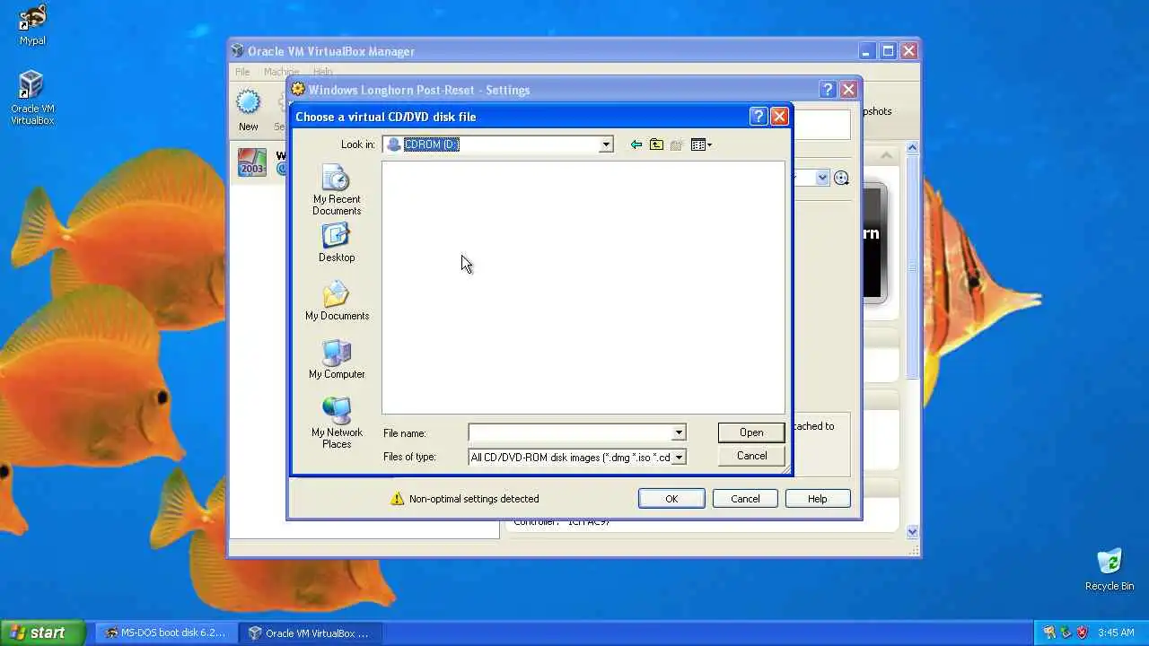Image resolution: width=1149 pixels, height=646 pixels.
Task: Click the file dialog help question button
Action: [758, 116]
